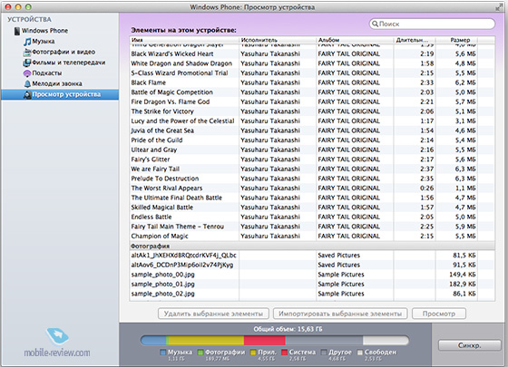Click the blue Музыка legend swatch
The width and height of the screenshot is (508, 367).
162,353
